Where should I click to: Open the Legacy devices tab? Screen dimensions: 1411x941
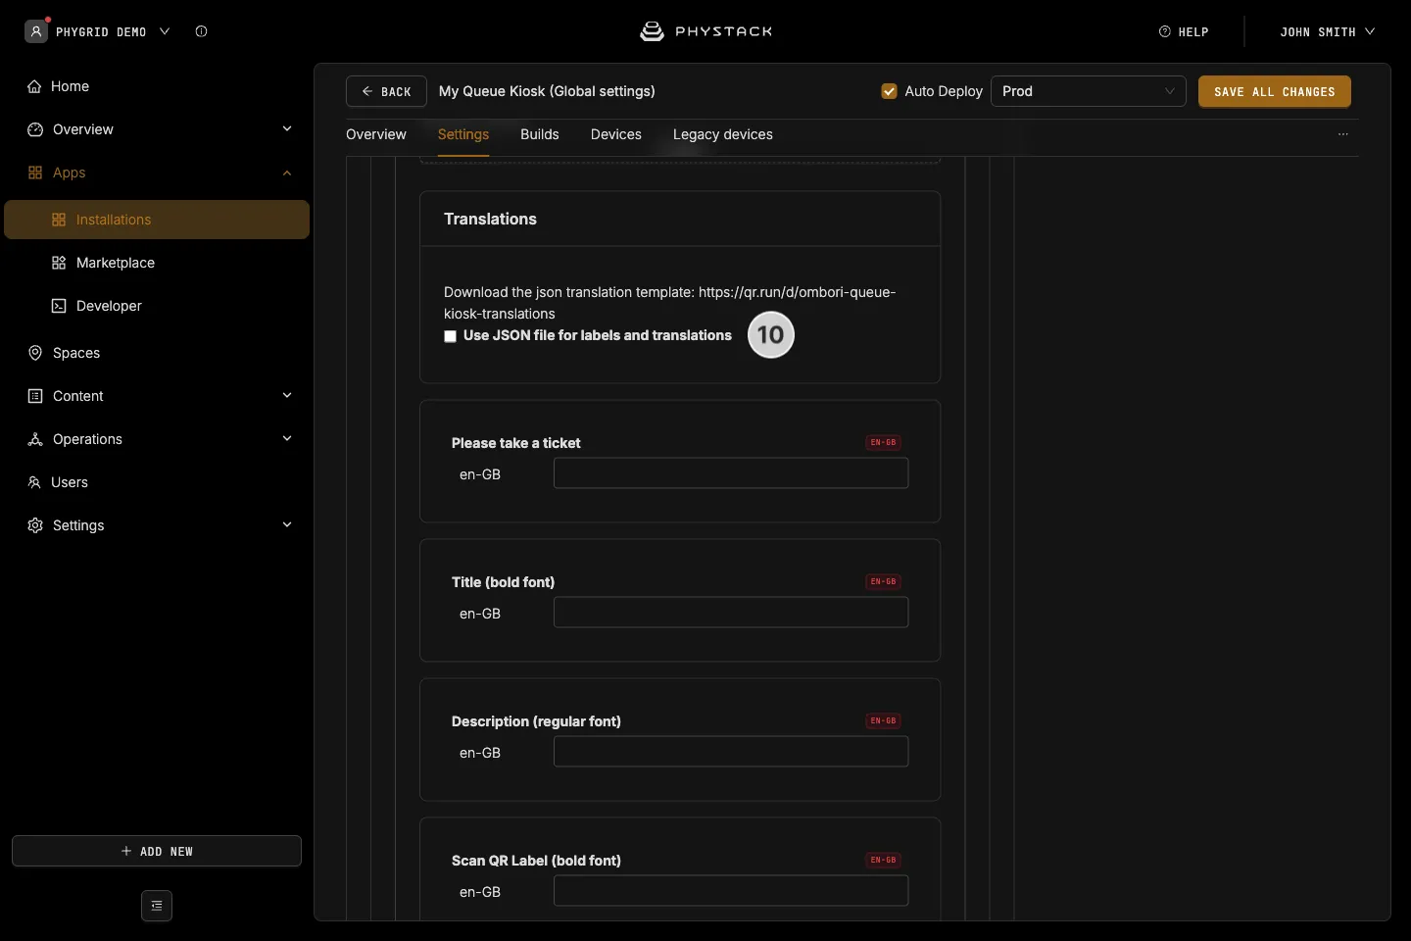pyautogui.click(x=723, y=134)
